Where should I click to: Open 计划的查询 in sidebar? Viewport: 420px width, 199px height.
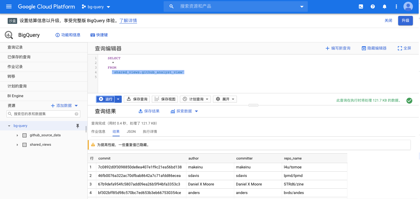pos(44,86)
